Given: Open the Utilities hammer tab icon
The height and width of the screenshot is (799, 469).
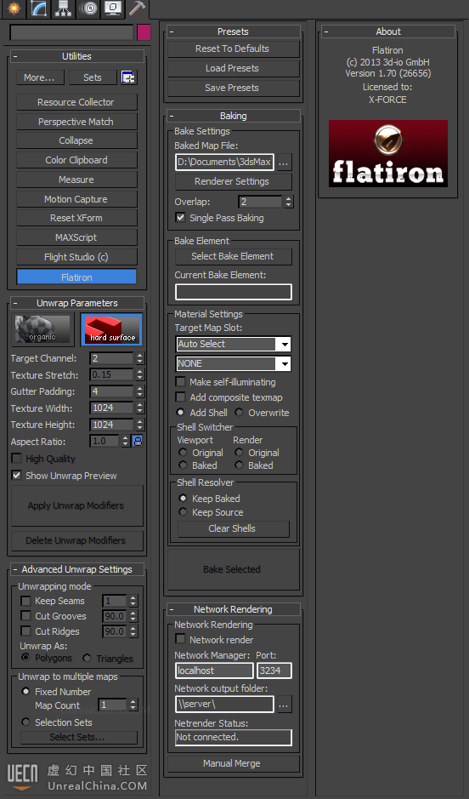Looking at the screenshot, I should 137,9.
